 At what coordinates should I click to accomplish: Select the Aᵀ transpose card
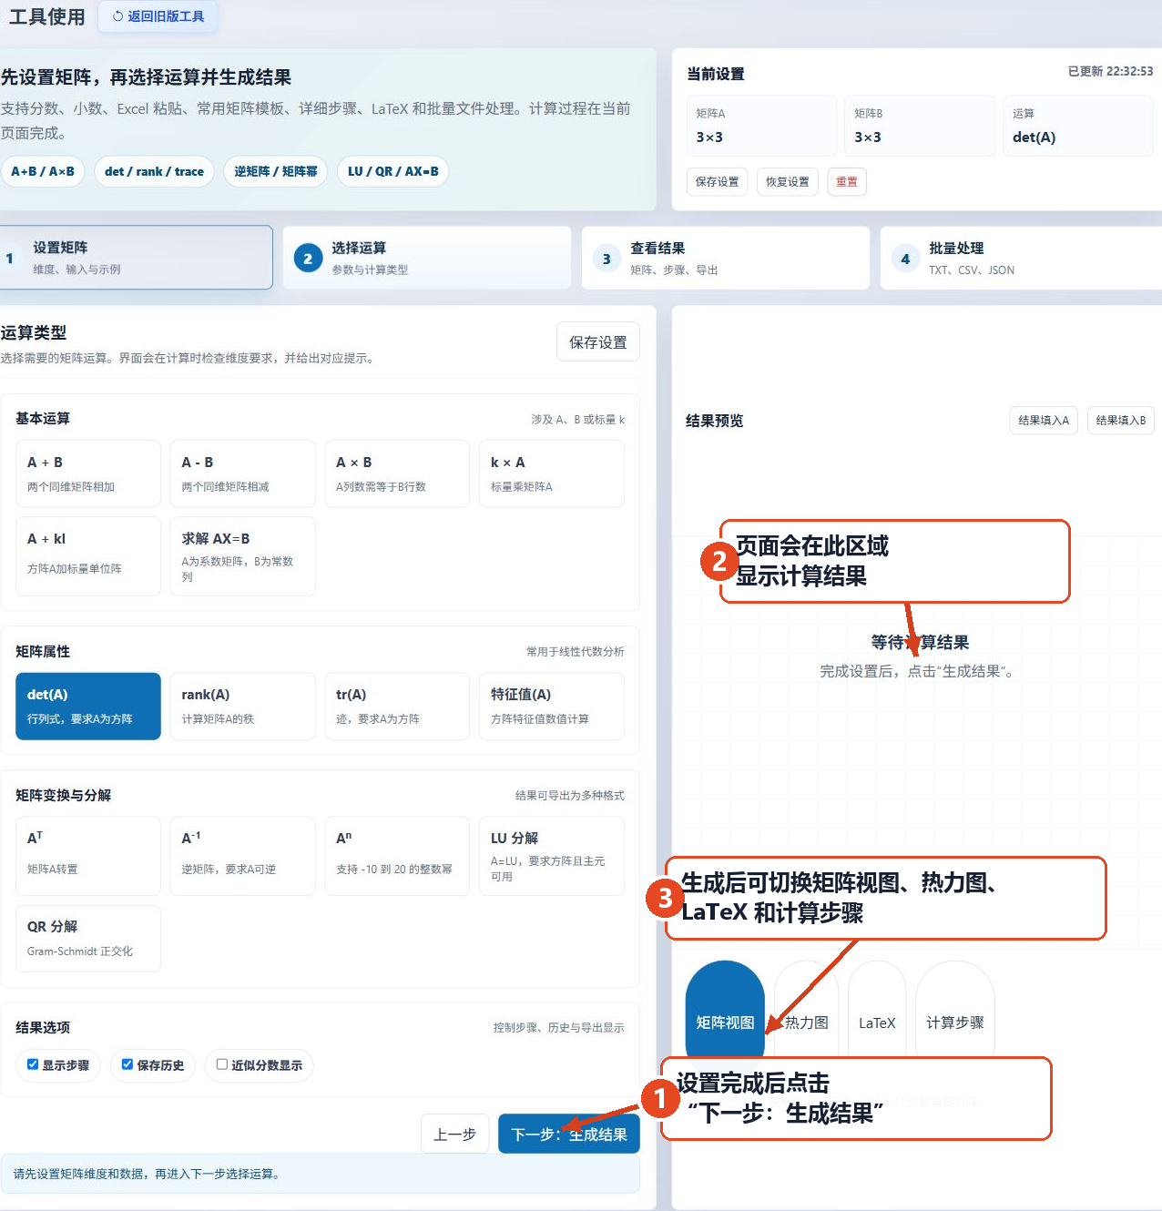[88, 856]
